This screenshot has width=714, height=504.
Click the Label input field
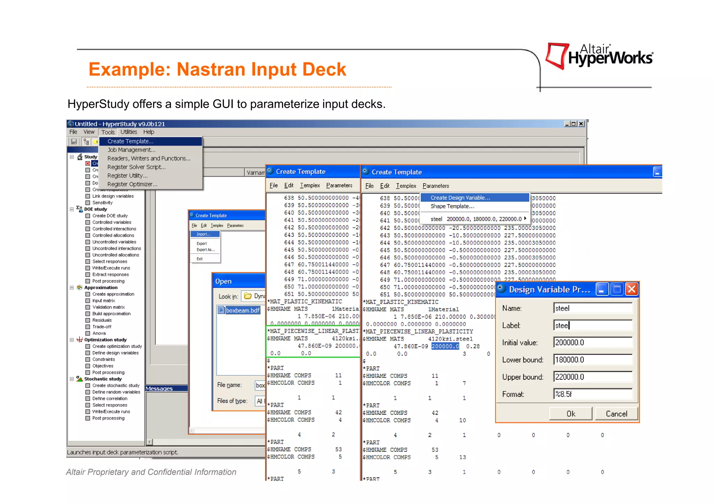click(x=593, y=325)
